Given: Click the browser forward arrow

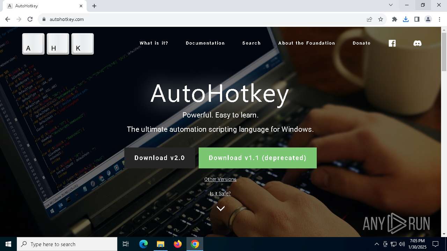Looking at the screenshot, I should tap(19, 19).
